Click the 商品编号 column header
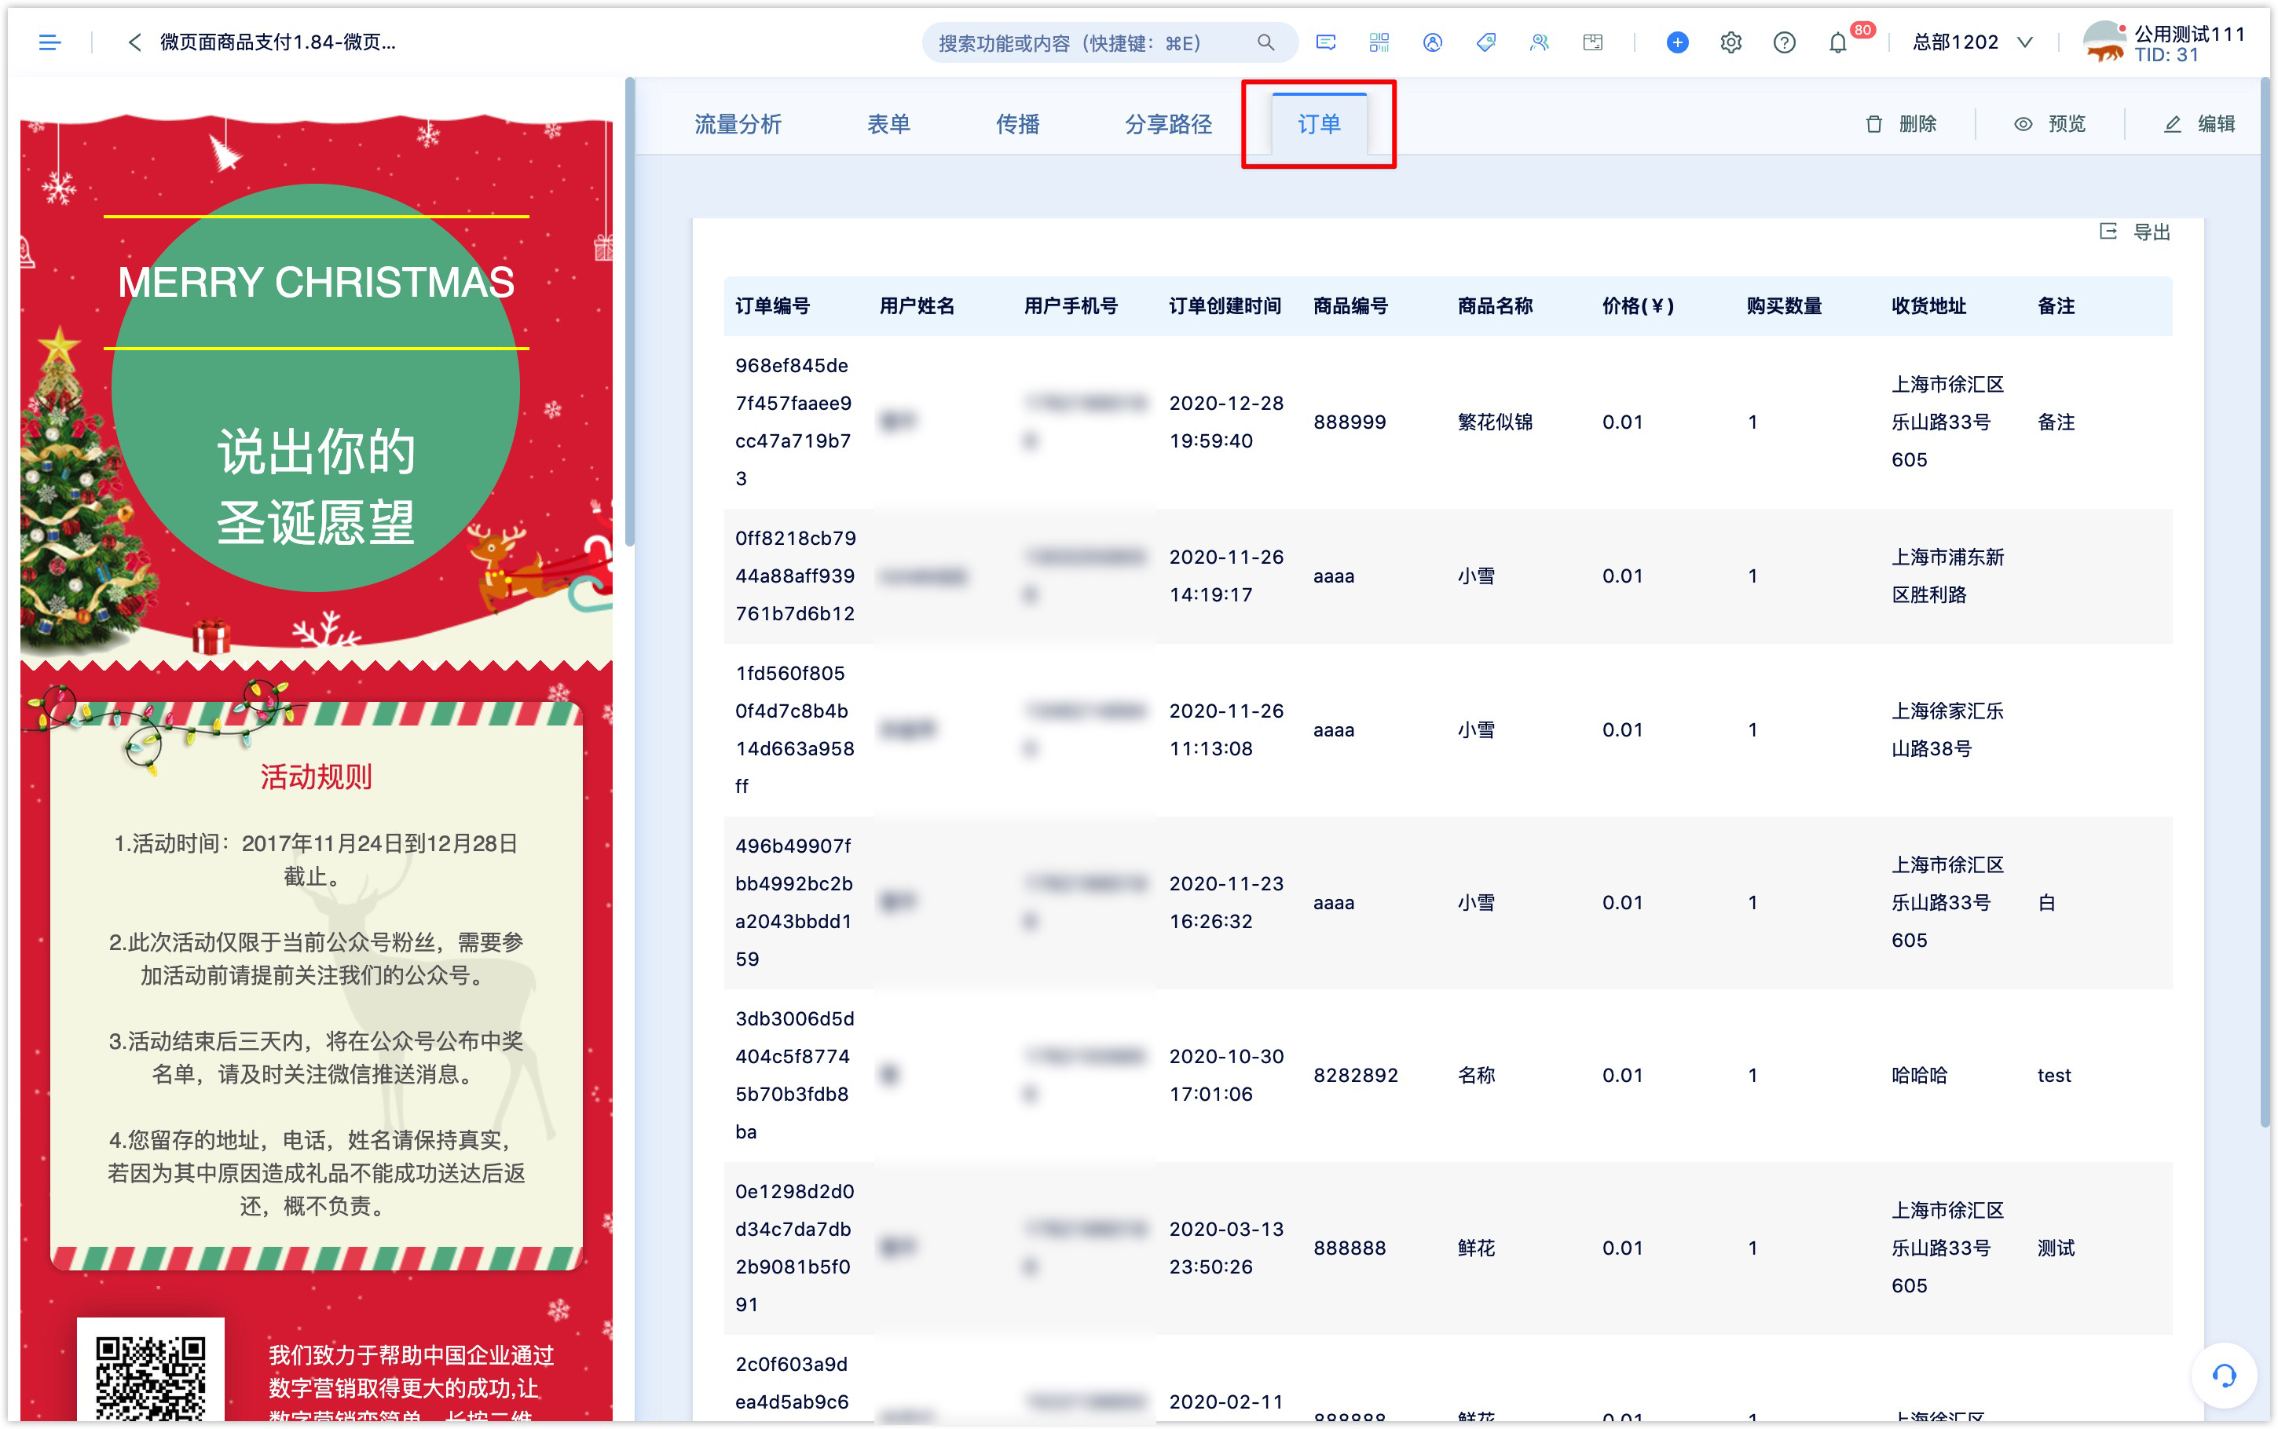 [1351, 306]
